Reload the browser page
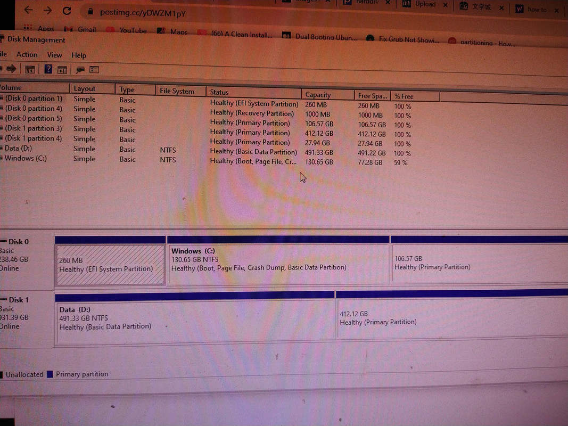This screenshot has width=568, height=426. pyautogui.click(x=67, y=11)
